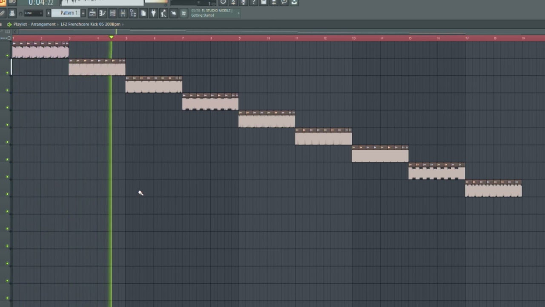The height and width of the screenshot is (307, 545).
Task: Mute track 5 with its green switch
Action: 7,125
